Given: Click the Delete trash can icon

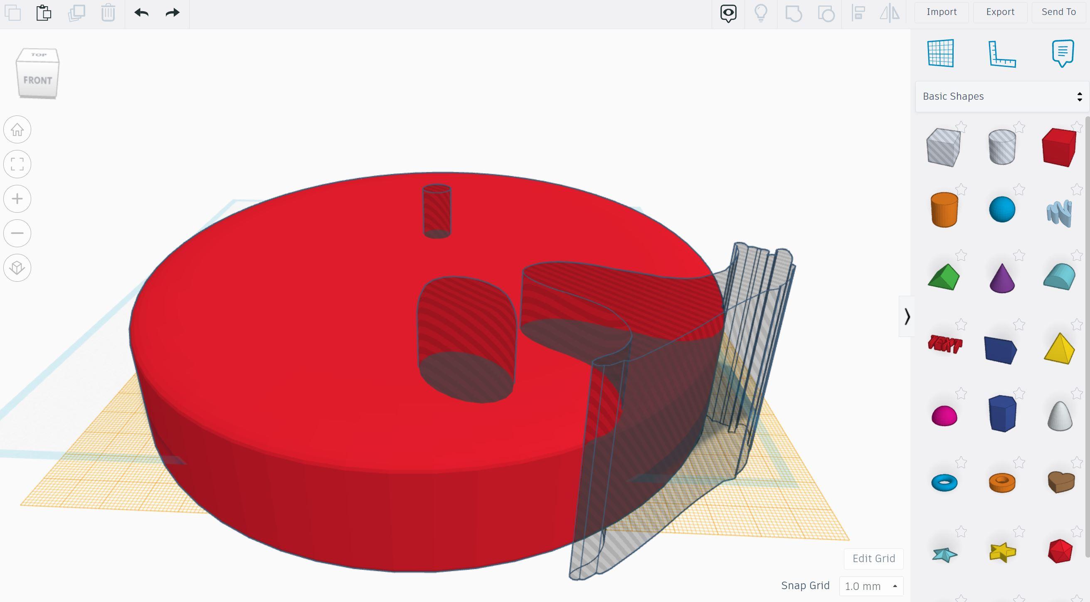Looking at the screenshot, I should (109, 13).
